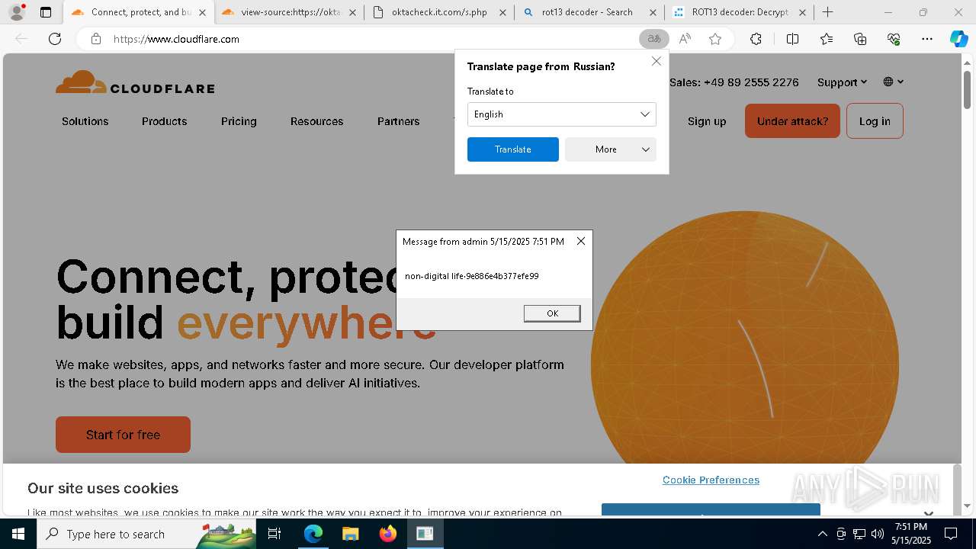Open Settings and more ellipsis menu
This screenshot has height=549, width=976.
pos(927,39)
